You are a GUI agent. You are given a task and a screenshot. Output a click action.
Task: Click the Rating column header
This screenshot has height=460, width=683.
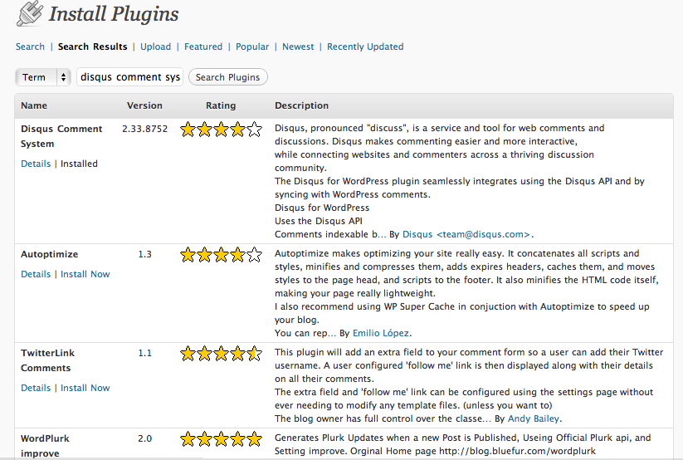[221, 105]
